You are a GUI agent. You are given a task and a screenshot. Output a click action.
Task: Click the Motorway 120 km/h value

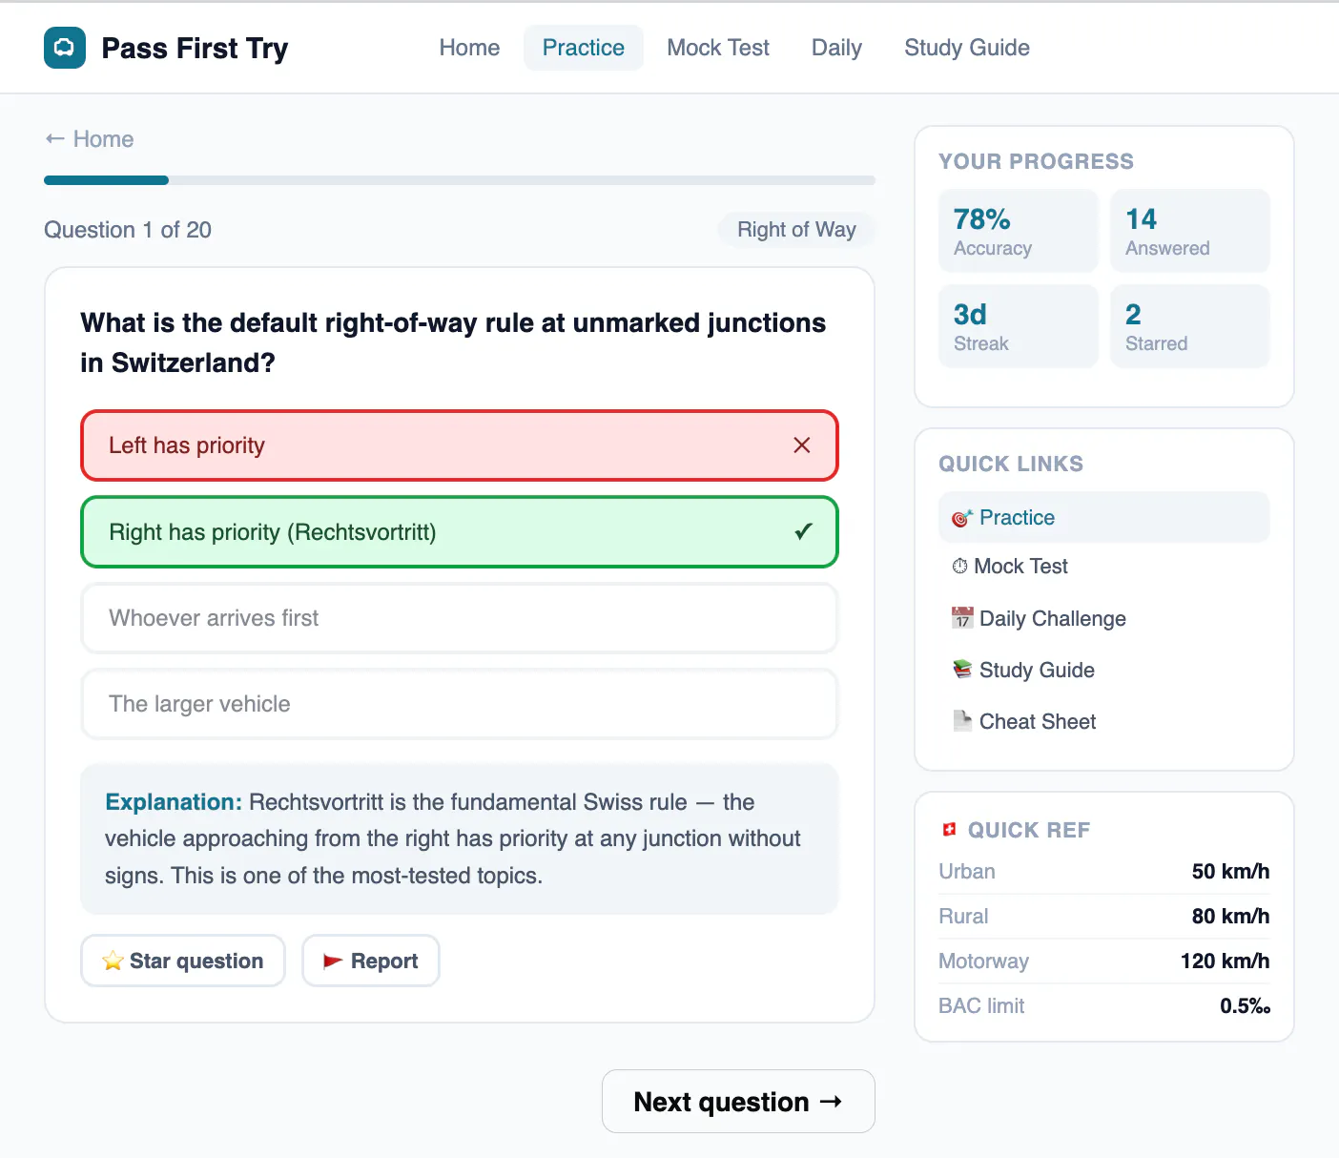point(1225,961)
